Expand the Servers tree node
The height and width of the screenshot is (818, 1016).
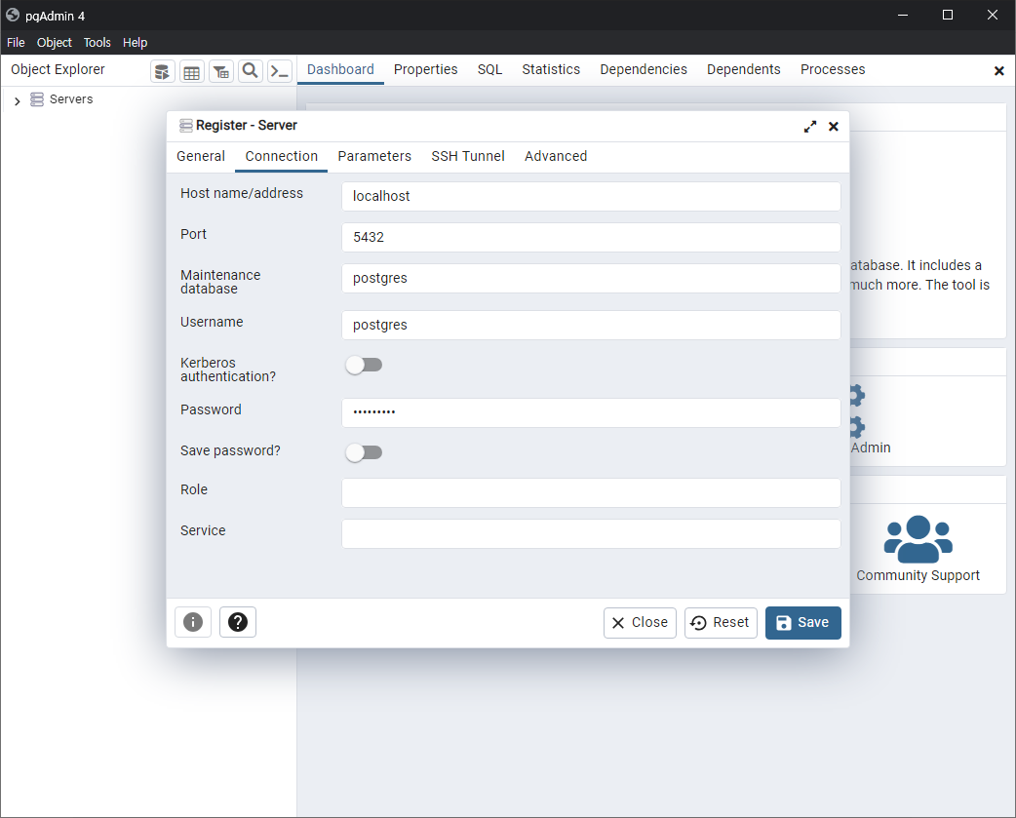(x=18, y=100)
